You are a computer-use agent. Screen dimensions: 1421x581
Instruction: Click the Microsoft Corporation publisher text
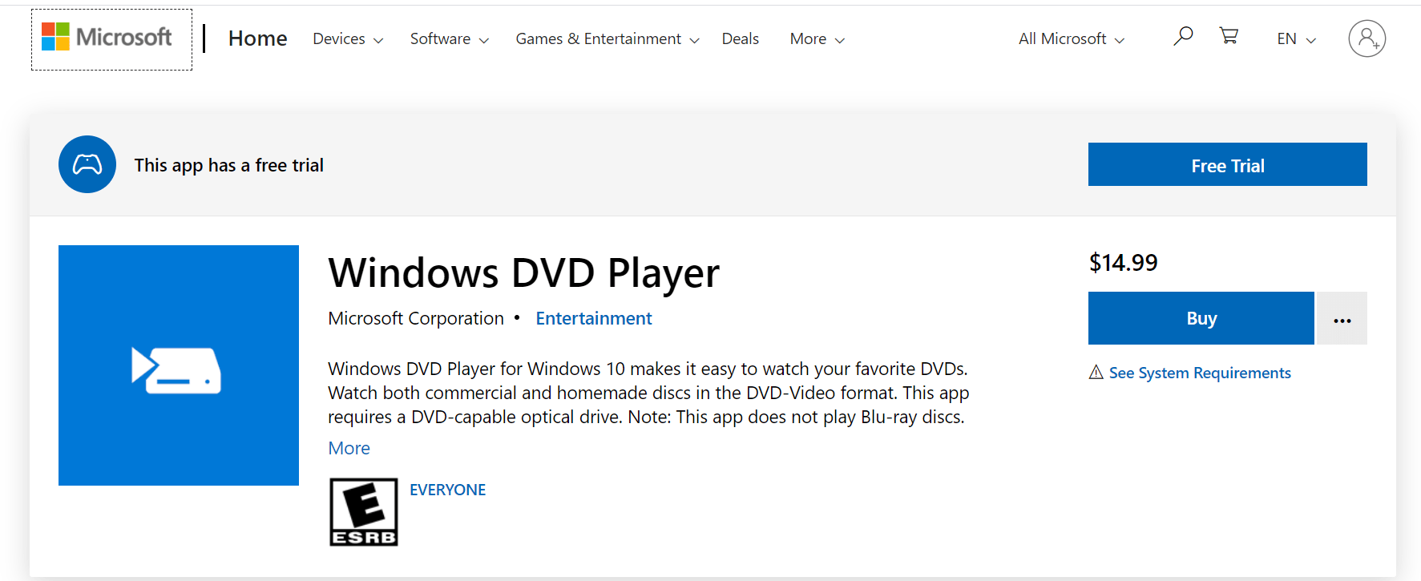pyautogui.click(x=416, y=318)
